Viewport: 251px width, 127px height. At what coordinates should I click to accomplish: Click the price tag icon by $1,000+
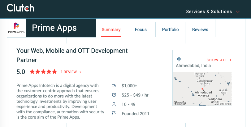(114, 86)
